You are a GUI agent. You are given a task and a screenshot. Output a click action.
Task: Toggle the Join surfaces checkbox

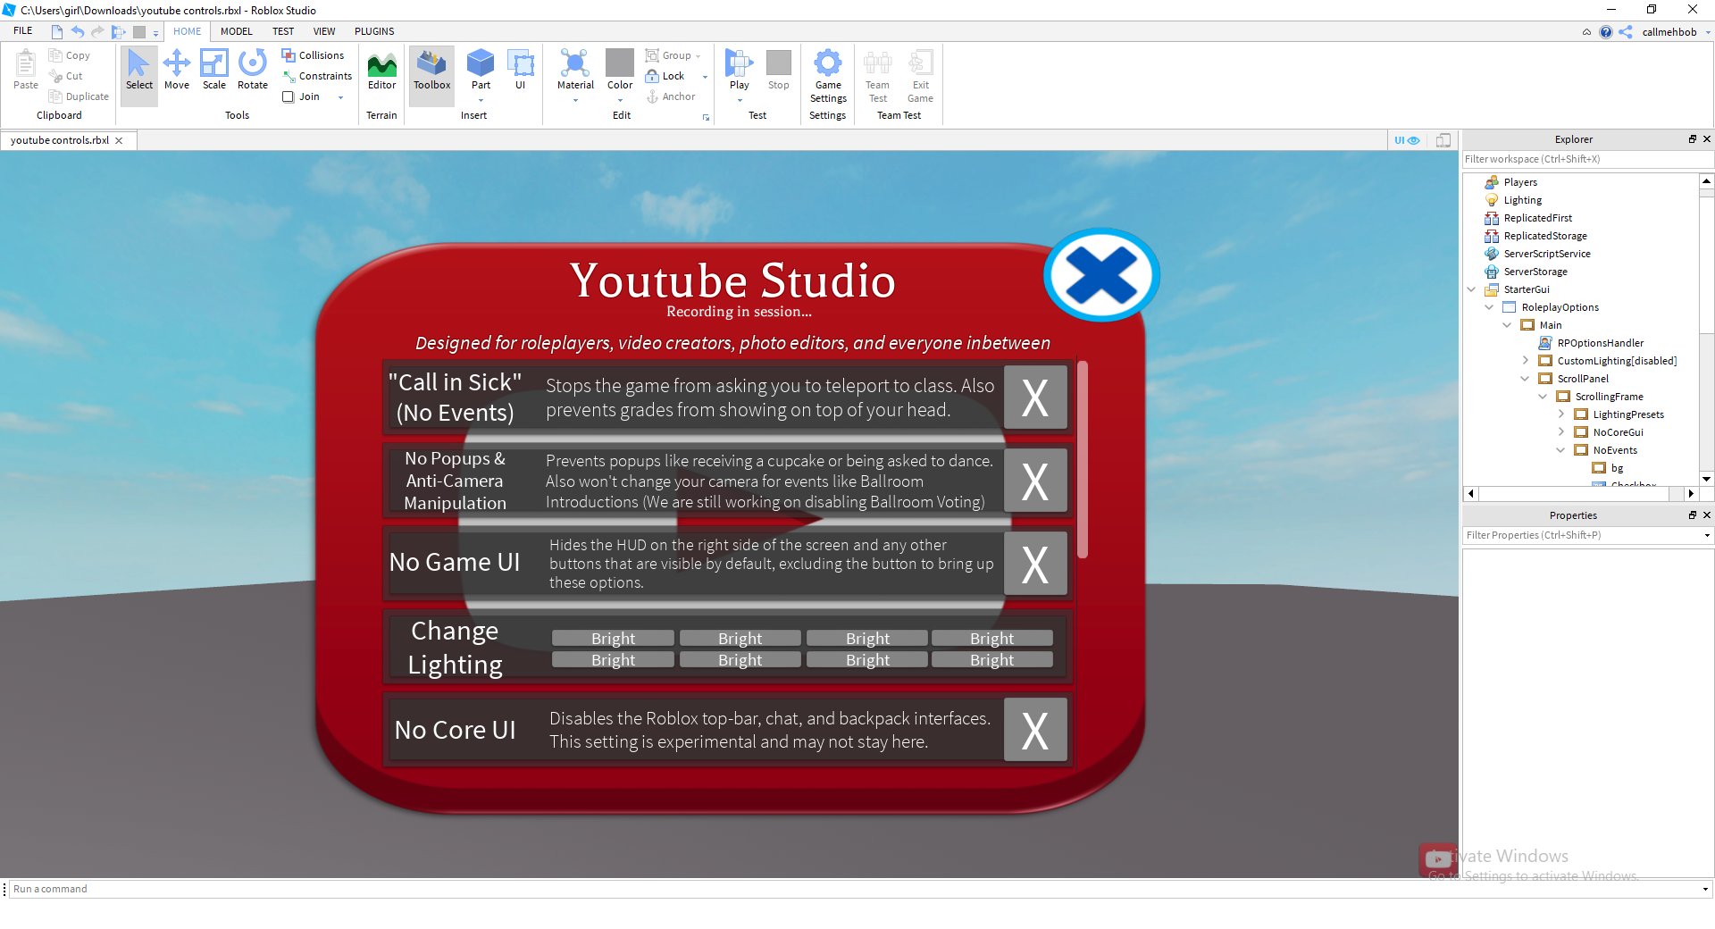coord(289,96)
